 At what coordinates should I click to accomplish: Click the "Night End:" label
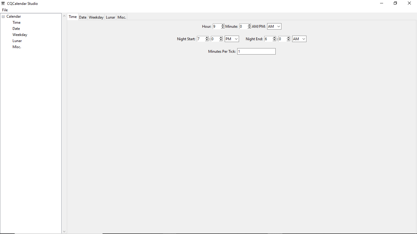coord(254,39)
